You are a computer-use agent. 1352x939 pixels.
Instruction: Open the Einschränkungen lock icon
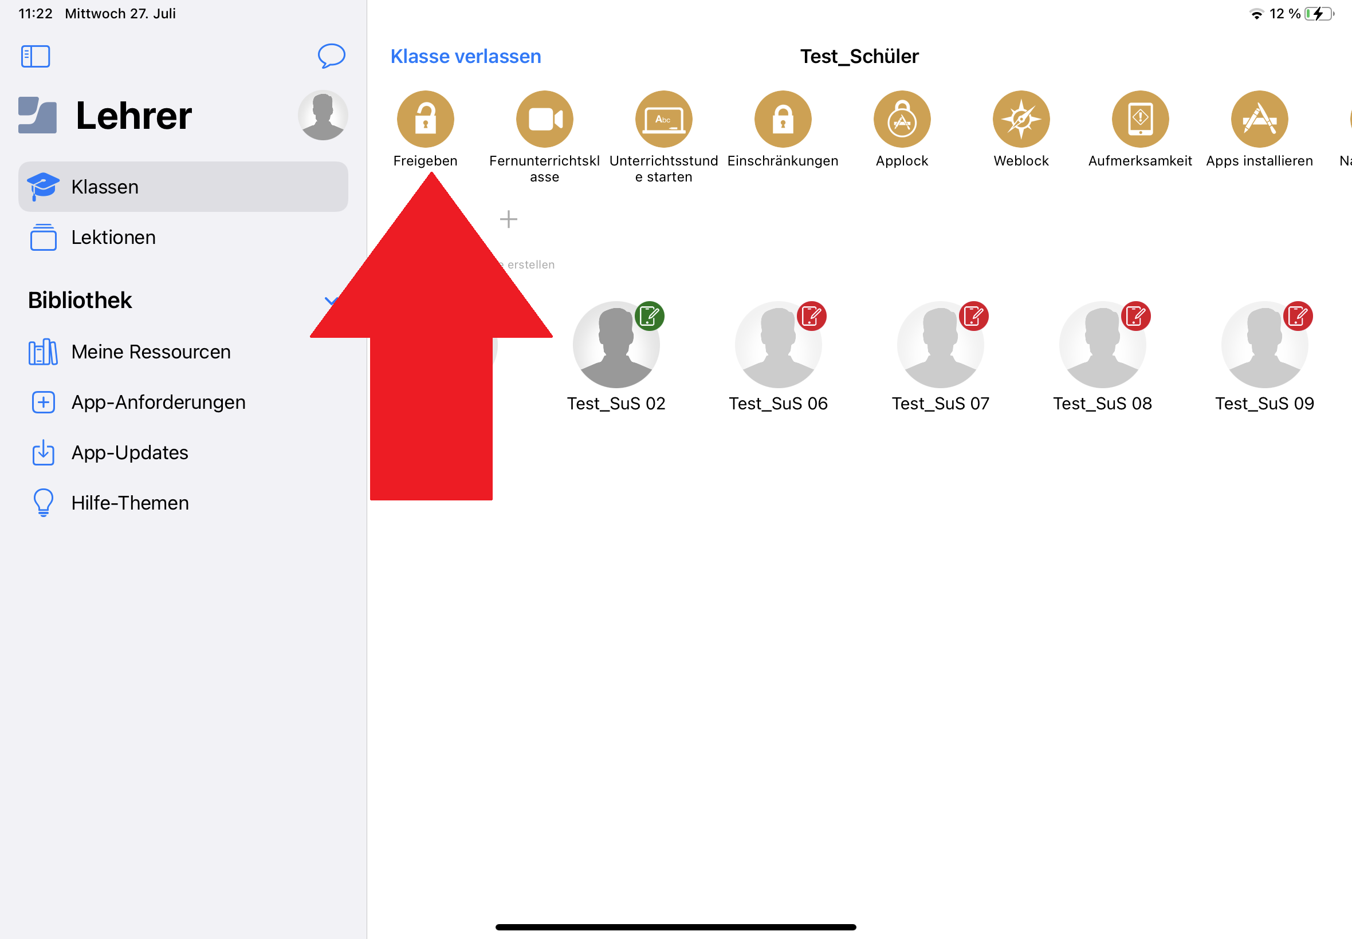click(x=783, y=119)
